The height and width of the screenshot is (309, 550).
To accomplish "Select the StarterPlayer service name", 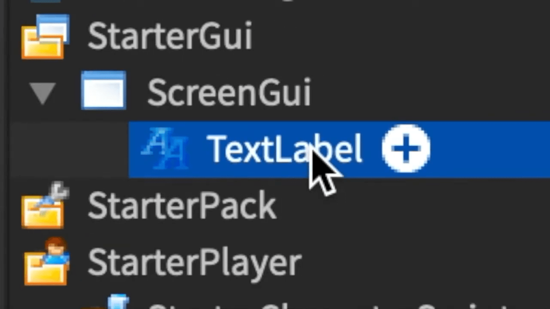I will (194, 263).
